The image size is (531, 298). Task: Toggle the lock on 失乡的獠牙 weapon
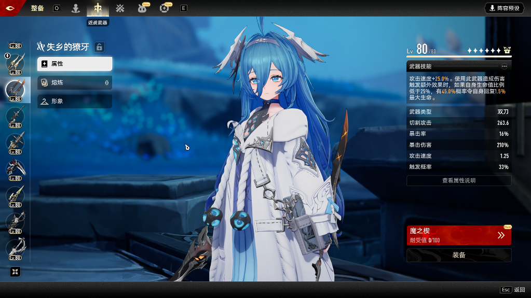pyautogui.click(x=99, y=47)
